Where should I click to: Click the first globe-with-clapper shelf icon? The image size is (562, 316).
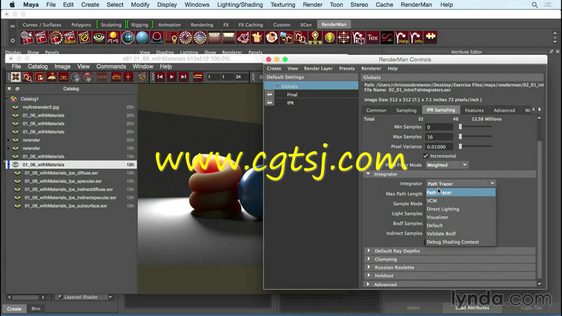(27, 38)
